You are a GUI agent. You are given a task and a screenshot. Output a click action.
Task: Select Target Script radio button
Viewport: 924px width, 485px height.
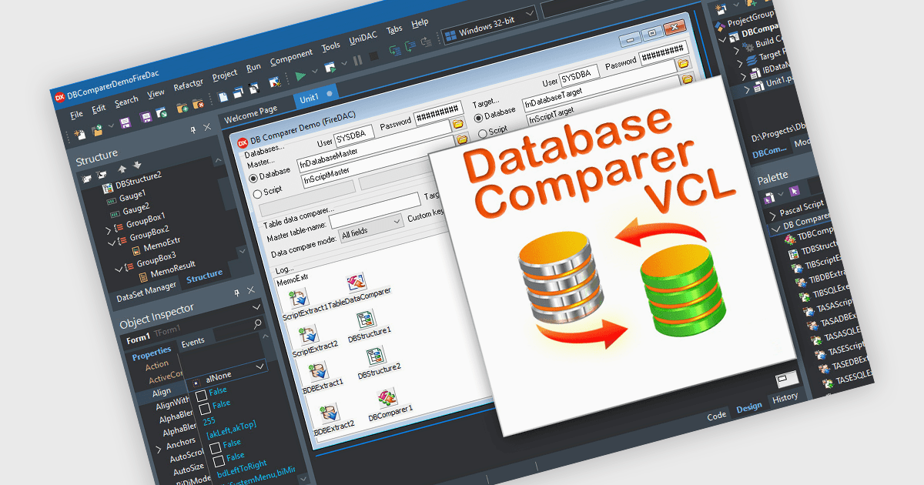(482, 134)
